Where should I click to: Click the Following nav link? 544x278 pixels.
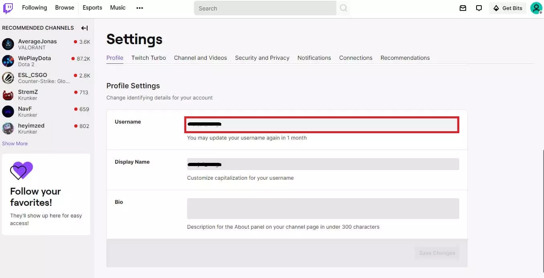tap(35, 8)
